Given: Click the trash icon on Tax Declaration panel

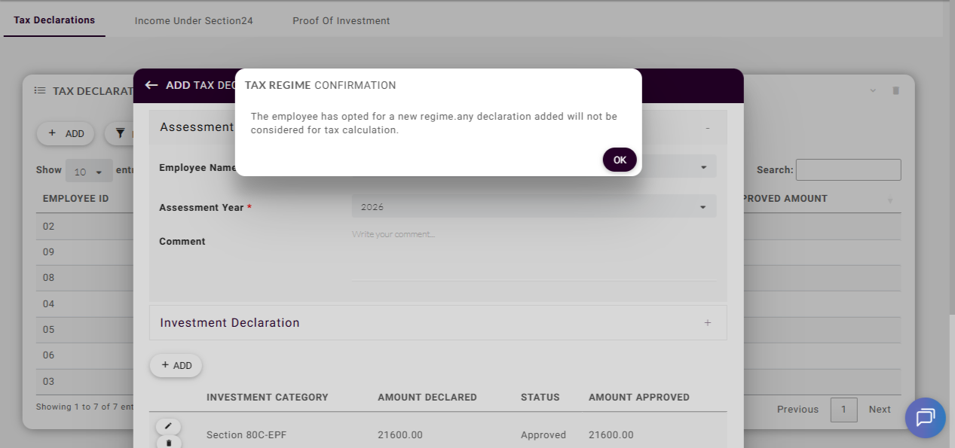Looking at the screenshot, I should (x=895, y=90).
